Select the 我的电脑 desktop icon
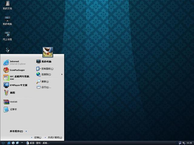The image size is (194, 145). pos(7,21)
